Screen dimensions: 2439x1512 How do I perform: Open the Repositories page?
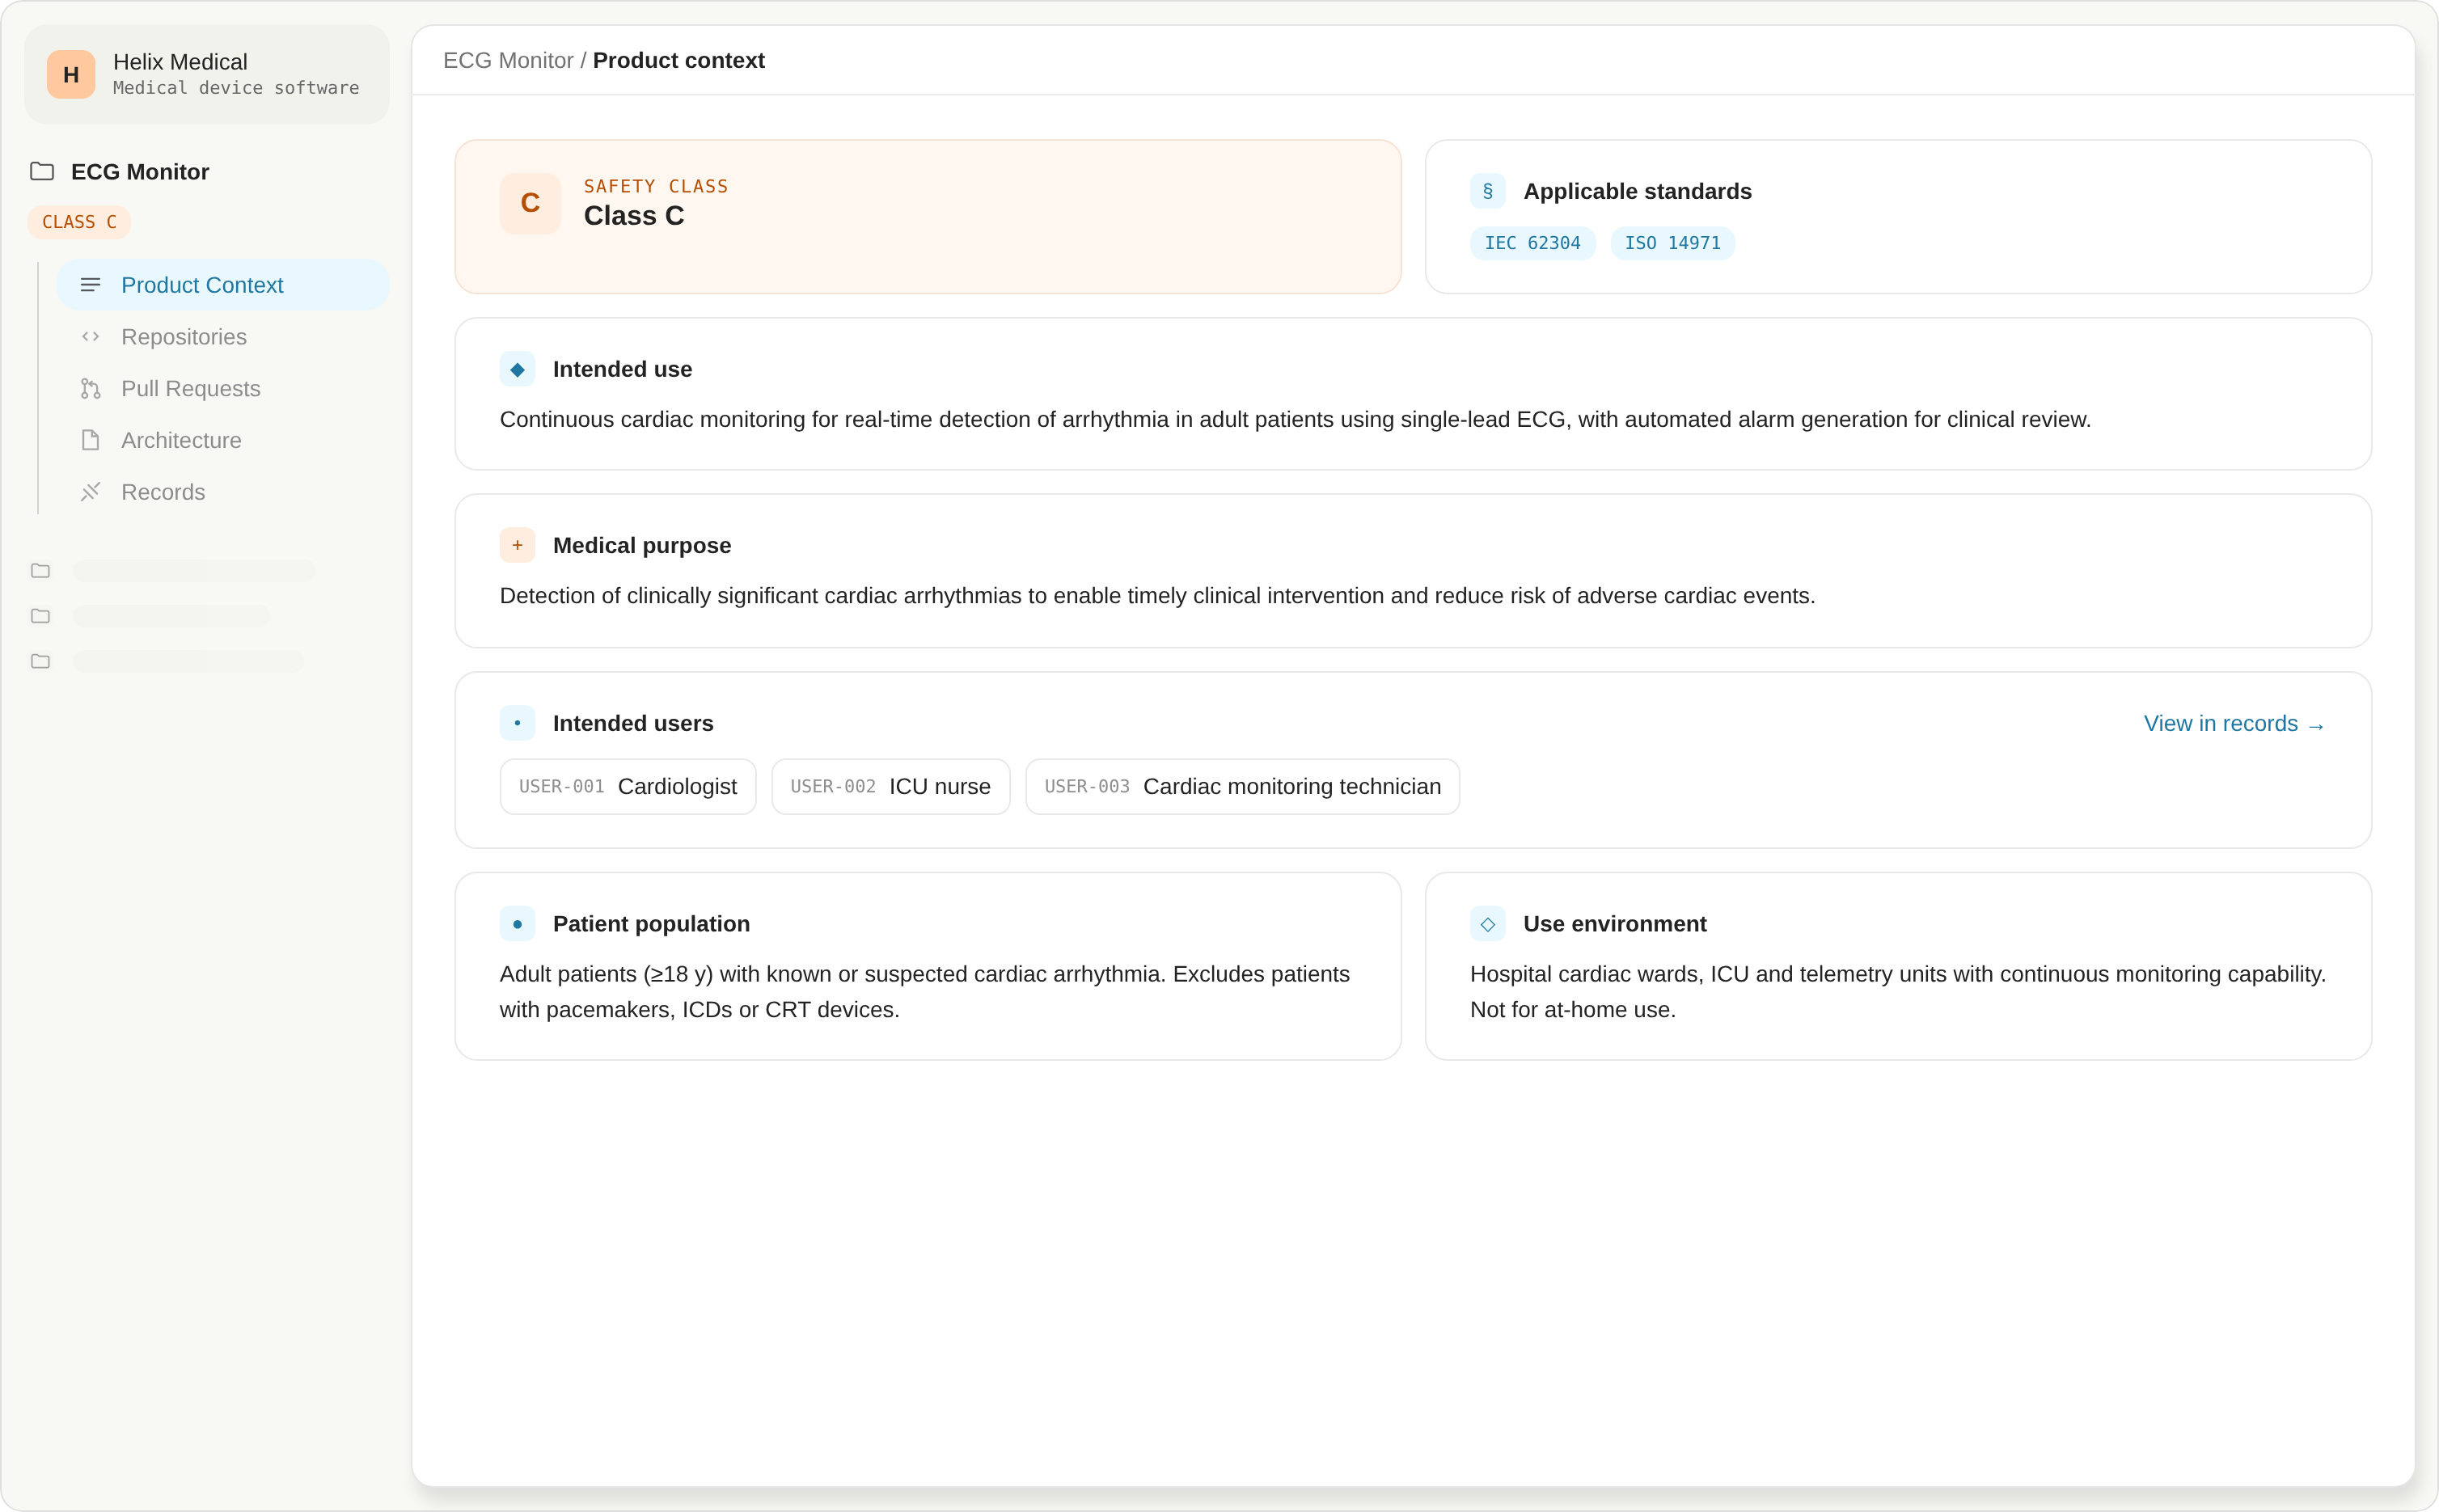tap(223, 337)
